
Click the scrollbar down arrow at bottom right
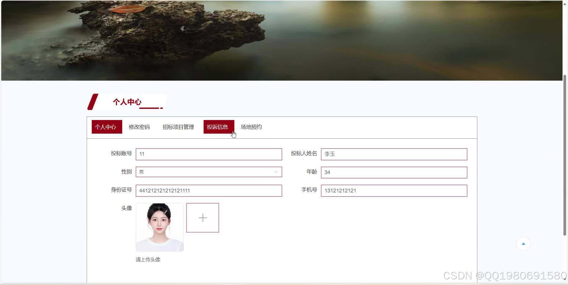click(x=565, y=283)
